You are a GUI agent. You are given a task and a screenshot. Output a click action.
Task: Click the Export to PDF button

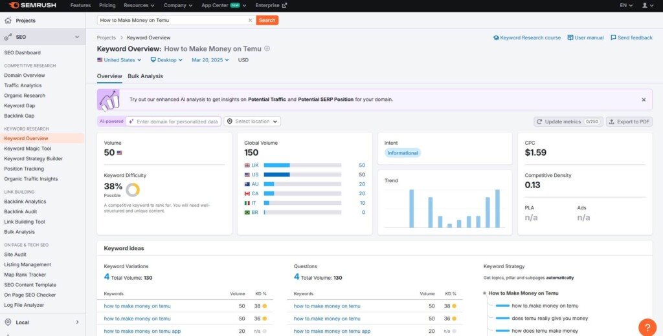point(629,121)
